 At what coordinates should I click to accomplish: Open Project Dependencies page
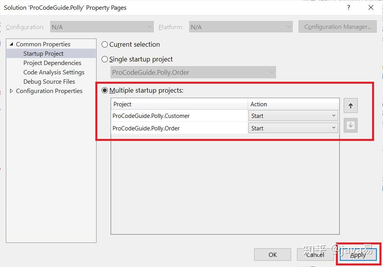(52, 63)
